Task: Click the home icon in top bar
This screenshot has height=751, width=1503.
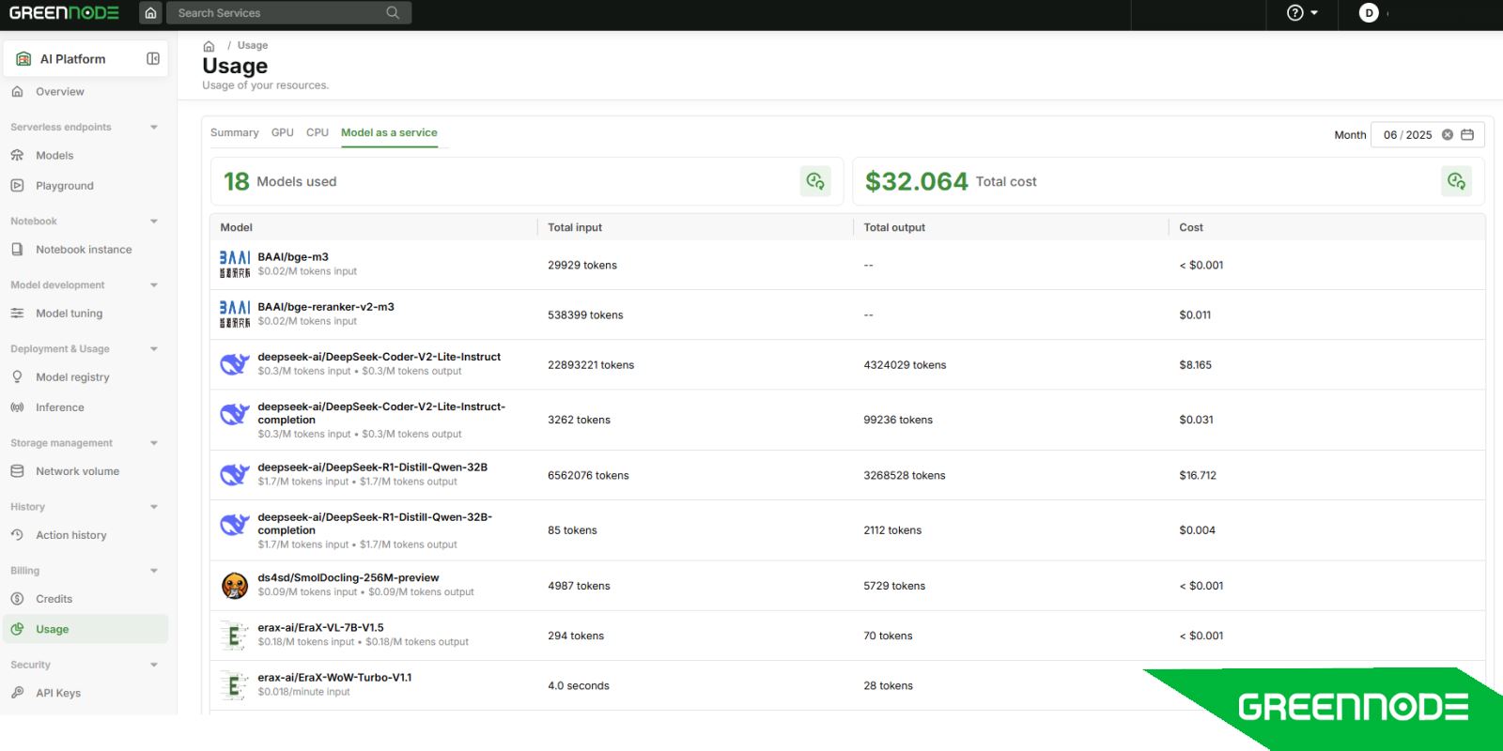Action: click(x=150, y=13)
